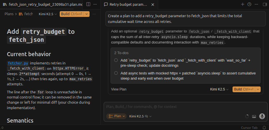Screen dimensions: 269x130
Task: Open Kimi K2.5 dropdown in plan card
Action: (x=219, y=89)
